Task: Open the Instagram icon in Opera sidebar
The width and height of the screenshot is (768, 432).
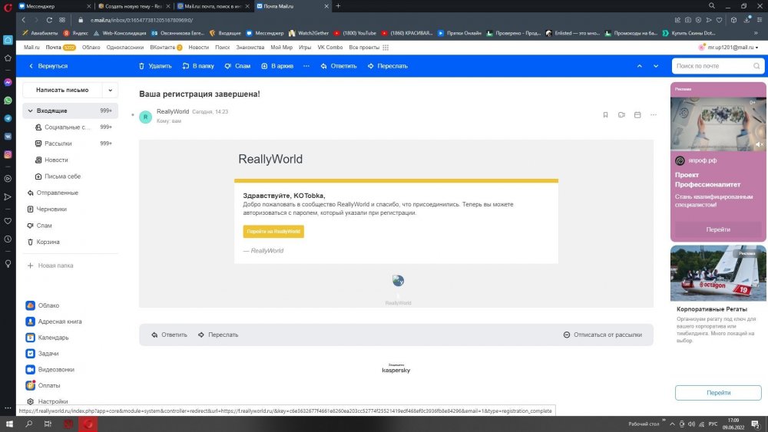Action: pos(8,154)
